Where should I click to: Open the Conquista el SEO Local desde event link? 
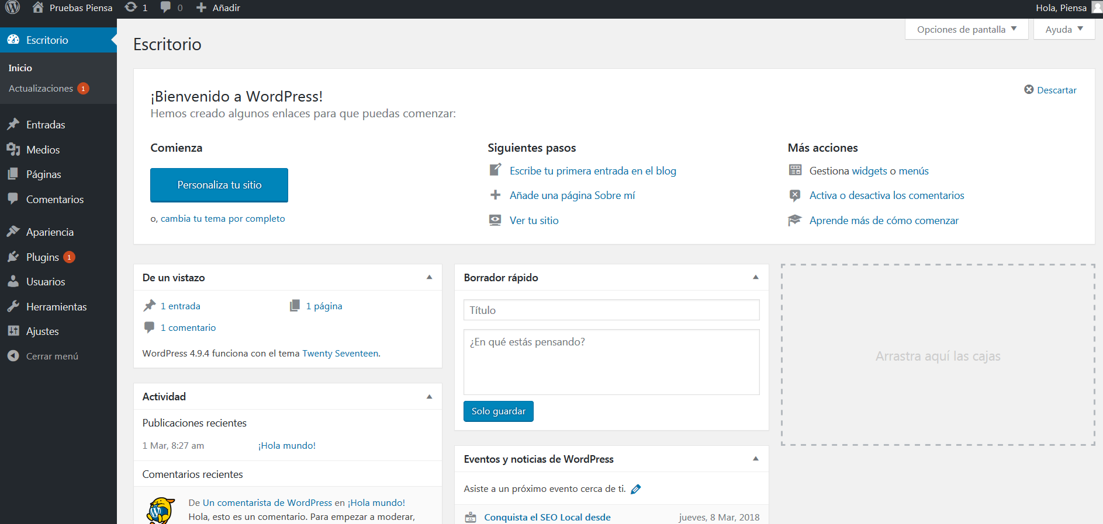tap(547, 517)
